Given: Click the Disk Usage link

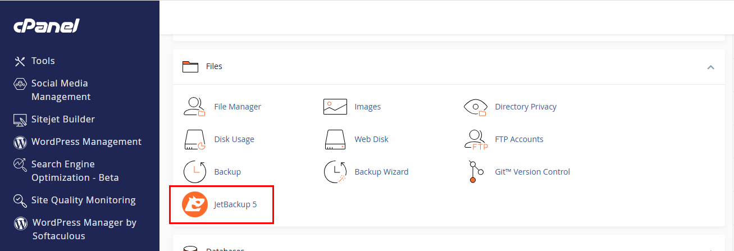Looking at the screenshot, I should click(234, 139).
